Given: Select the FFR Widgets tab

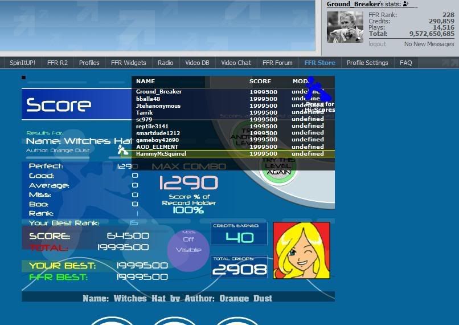Looking at the screenshot, I should 128,63.
